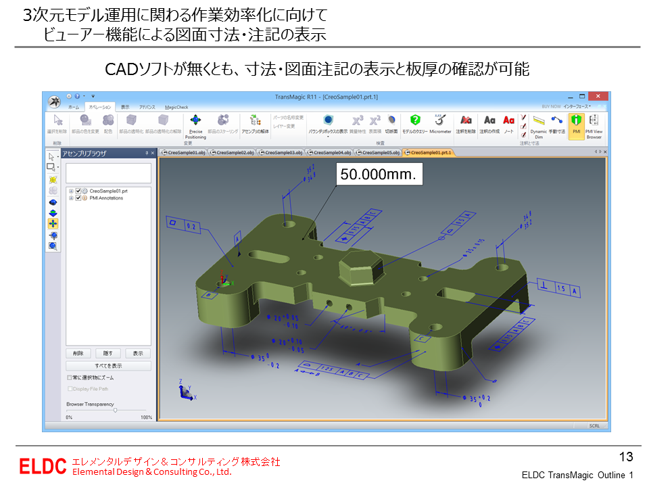Image resolution: width=649 pixels, height=487 pixels.
Task: Select the CreoSample05.obj document tab
Action: 378,152
